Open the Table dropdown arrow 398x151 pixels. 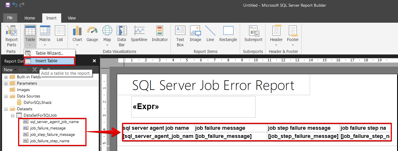(30, 45)
